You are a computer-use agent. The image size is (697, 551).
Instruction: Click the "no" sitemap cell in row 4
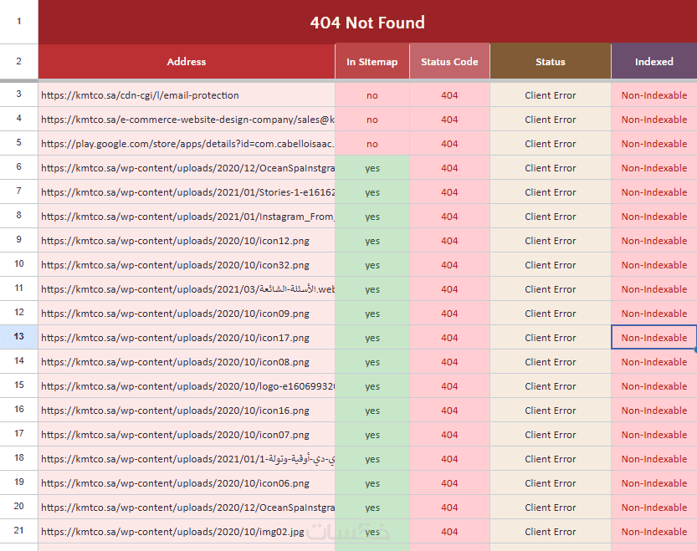pos(372,120)
